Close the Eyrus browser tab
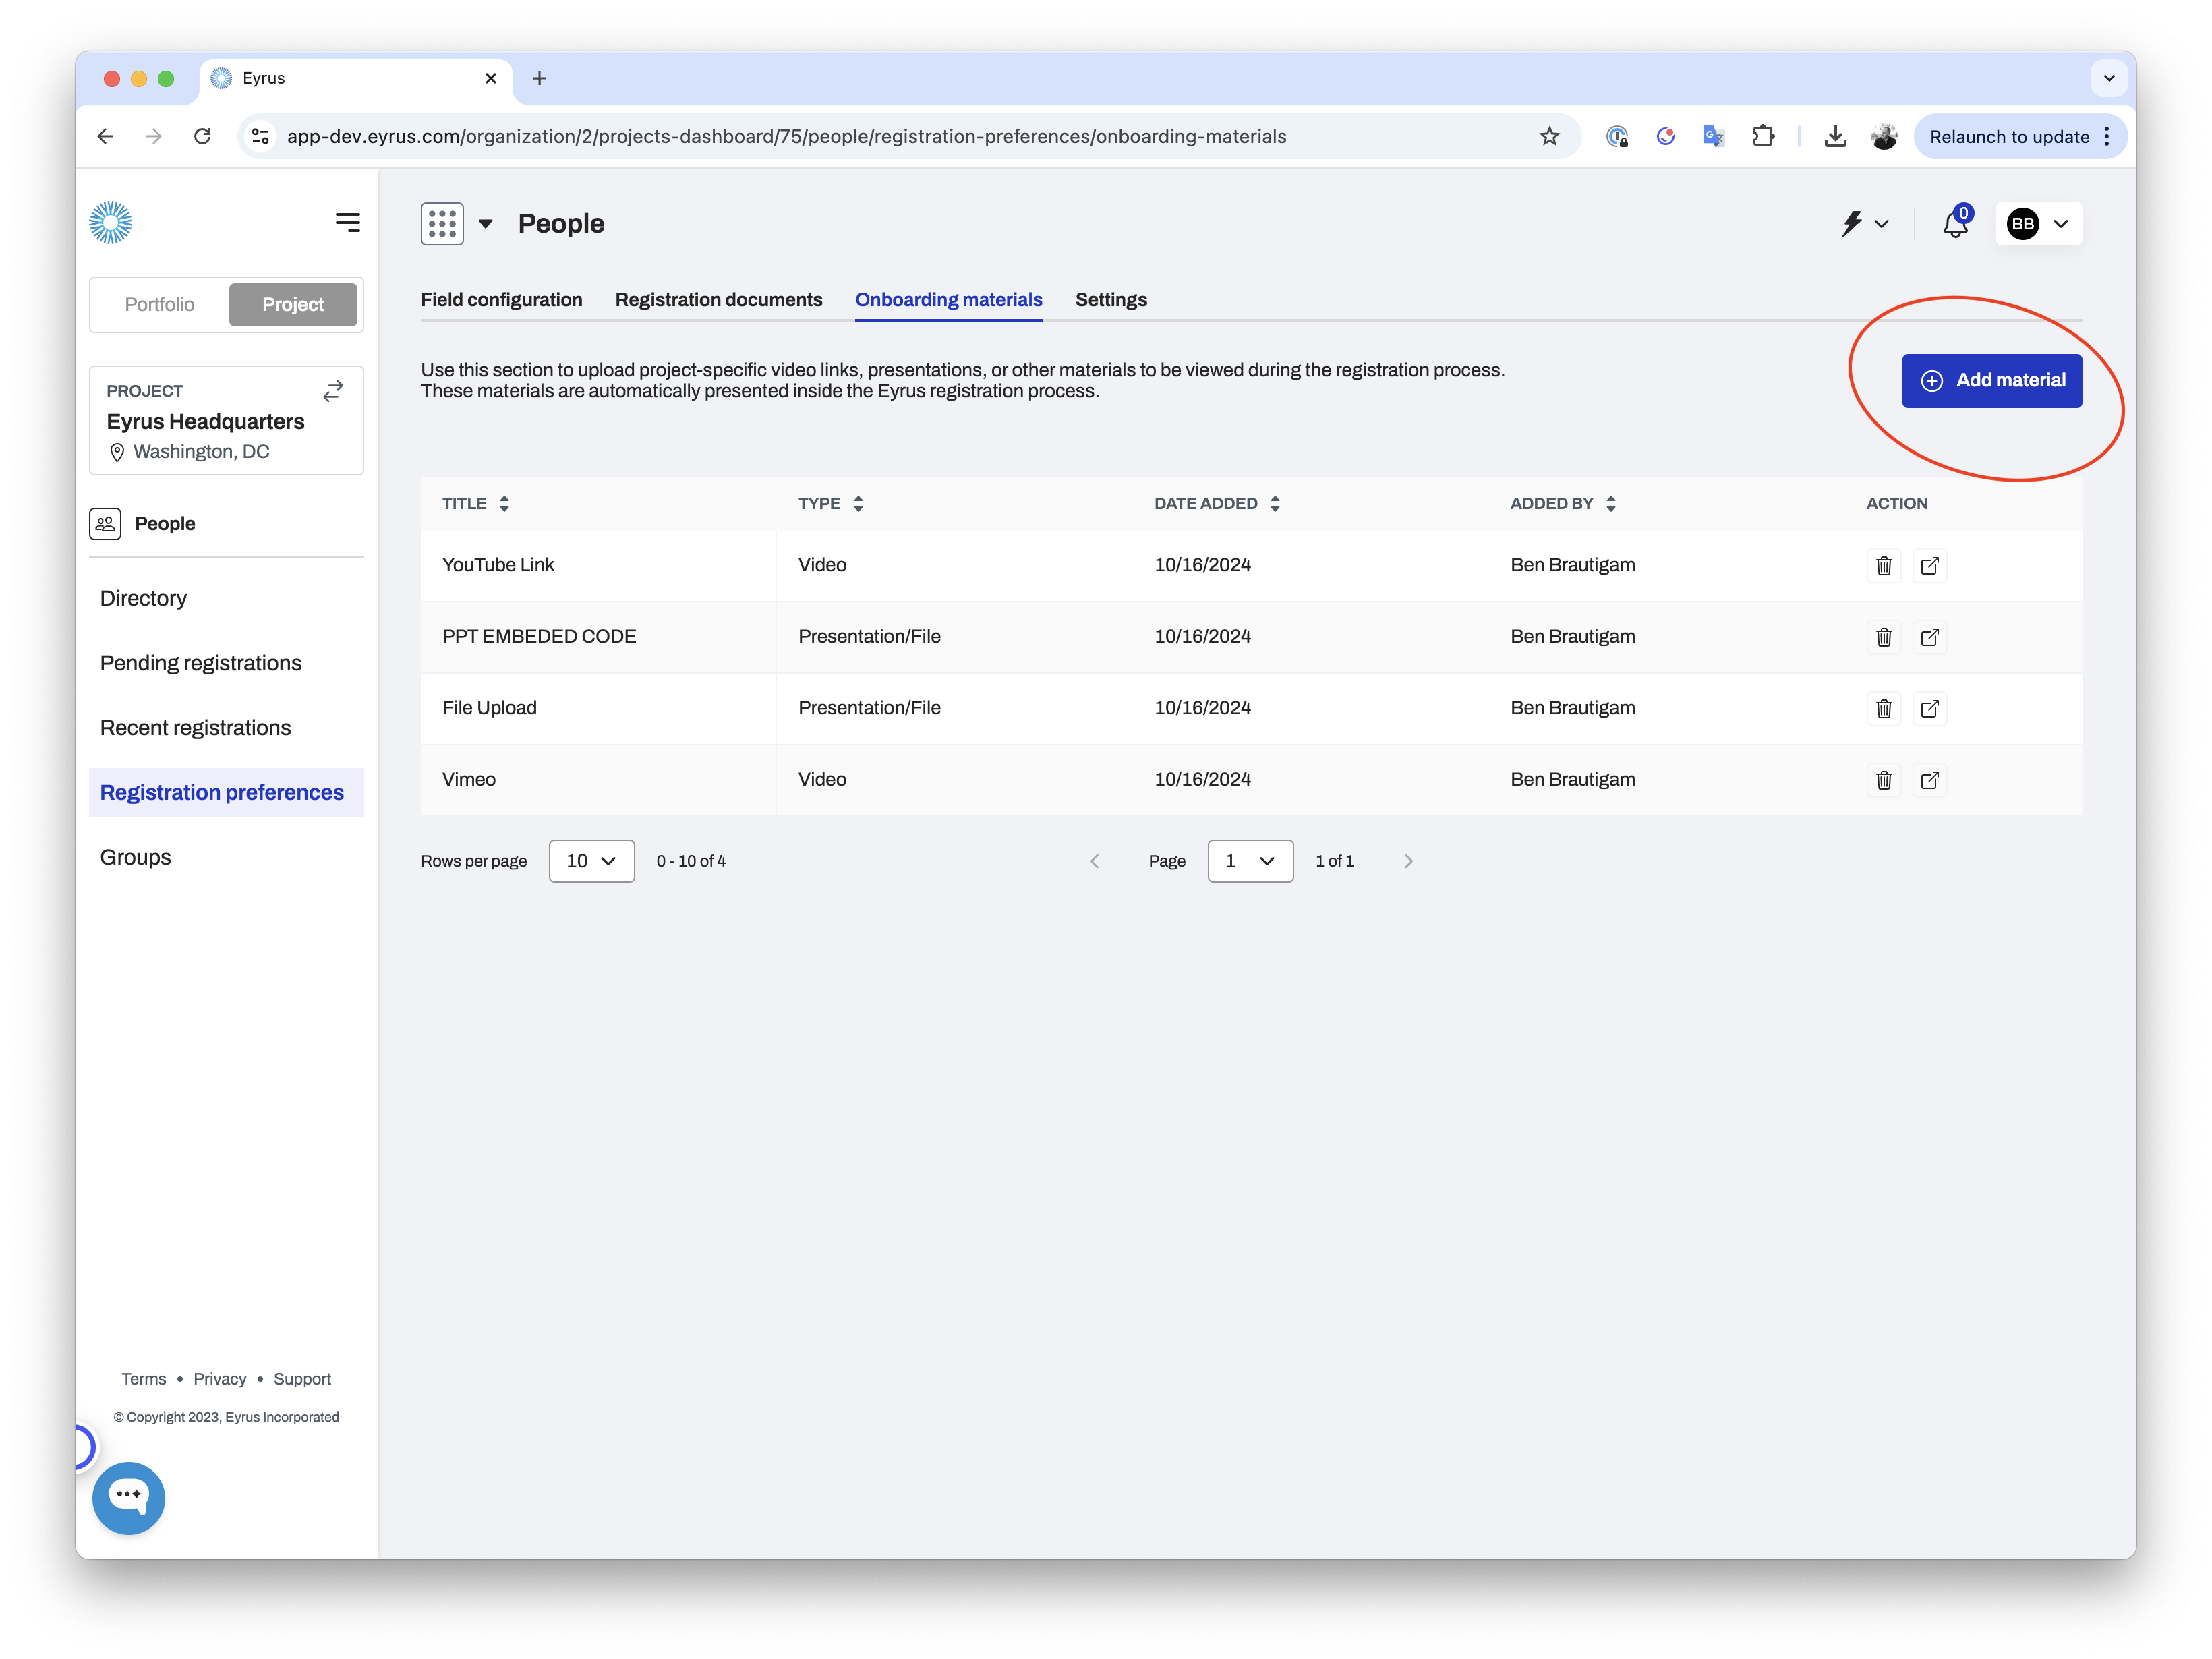 tap(490, 78)
